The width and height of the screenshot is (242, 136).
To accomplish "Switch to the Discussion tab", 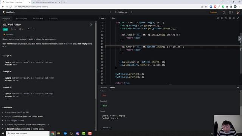I will 22,19.
